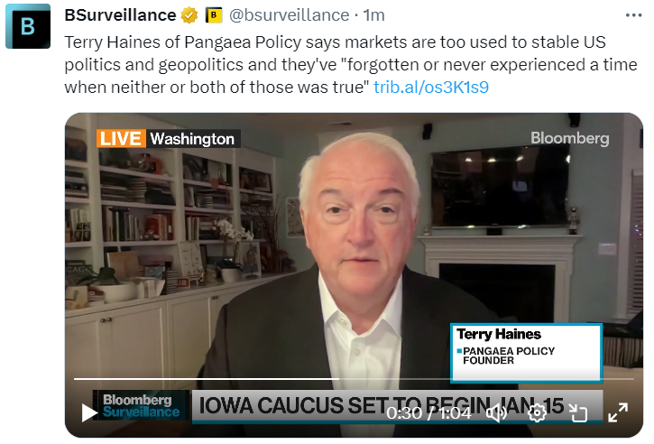Image resolution: width=654 pixels, height=444 pixels.
Task: Click the Terry Haines name caption in the video
Action: click(x=499, y=334)
